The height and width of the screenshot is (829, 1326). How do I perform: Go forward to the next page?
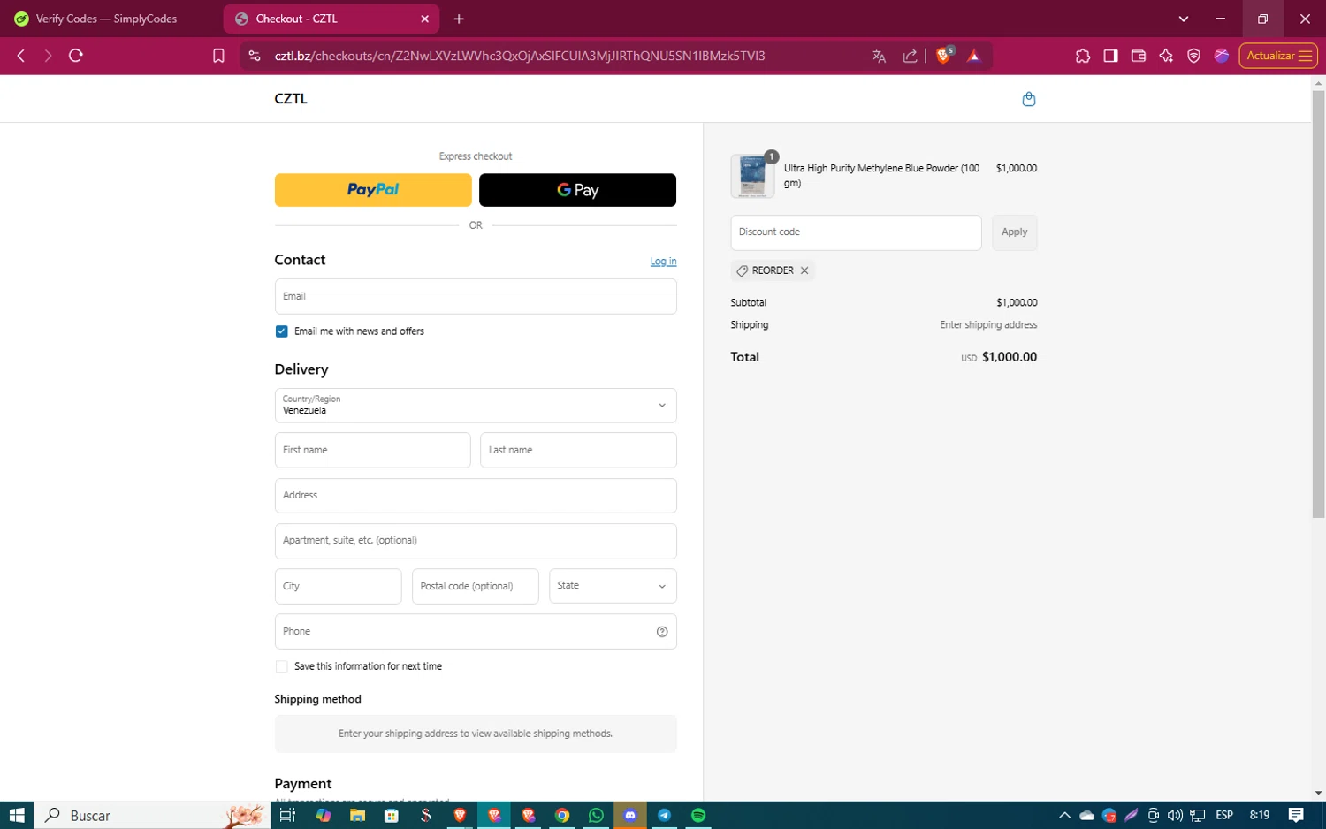[48, 56]
